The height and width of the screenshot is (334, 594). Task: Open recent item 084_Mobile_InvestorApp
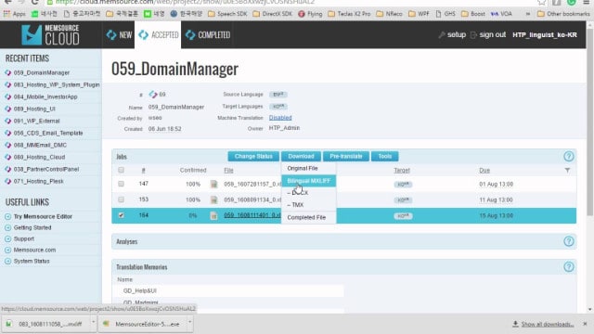click(45, 96)
